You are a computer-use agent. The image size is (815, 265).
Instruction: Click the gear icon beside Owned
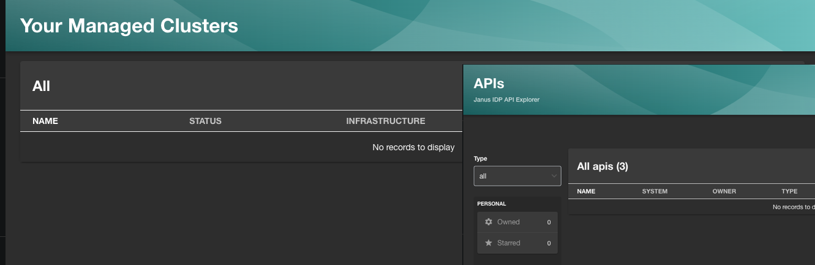[489, 222]
